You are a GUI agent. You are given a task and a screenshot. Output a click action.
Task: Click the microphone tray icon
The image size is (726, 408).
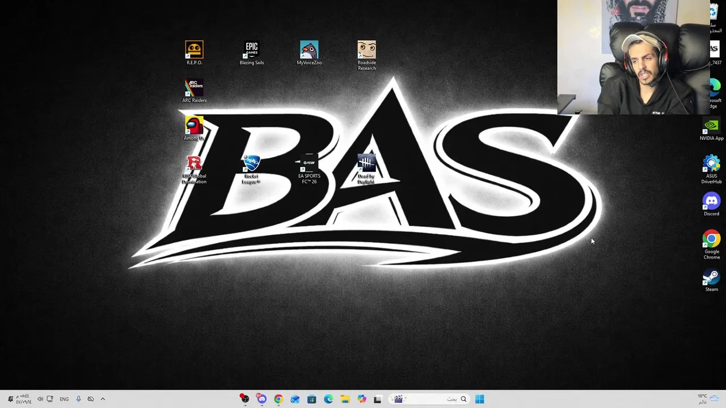(78, 399)
